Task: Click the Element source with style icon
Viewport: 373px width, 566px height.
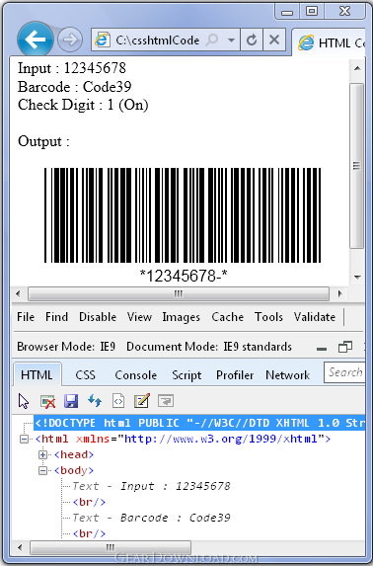Action: pyautogui.click(x=118, y=401)
